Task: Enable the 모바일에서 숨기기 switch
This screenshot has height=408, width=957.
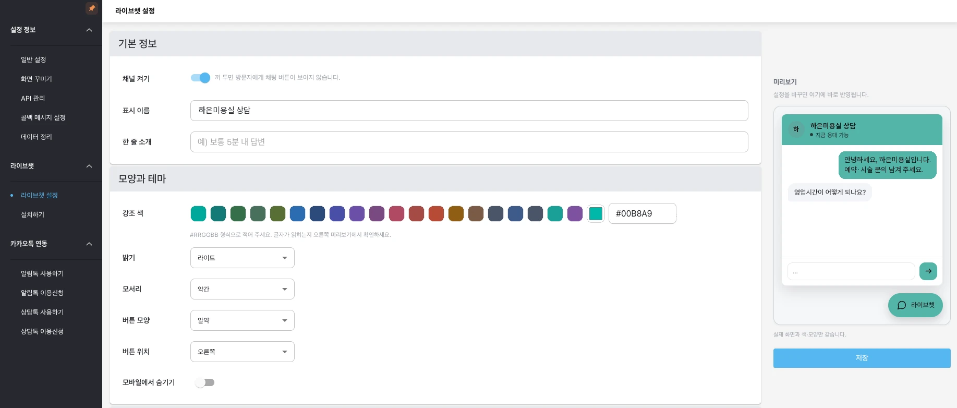Action: tap(205, 382)
